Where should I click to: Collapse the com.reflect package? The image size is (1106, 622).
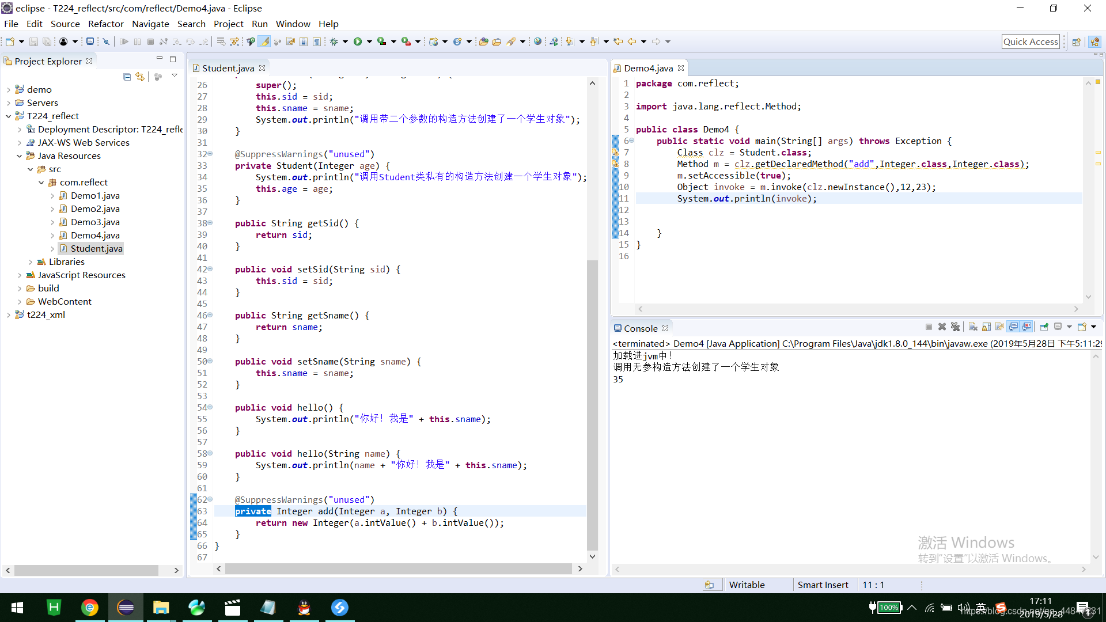click(x=41, y=183)
